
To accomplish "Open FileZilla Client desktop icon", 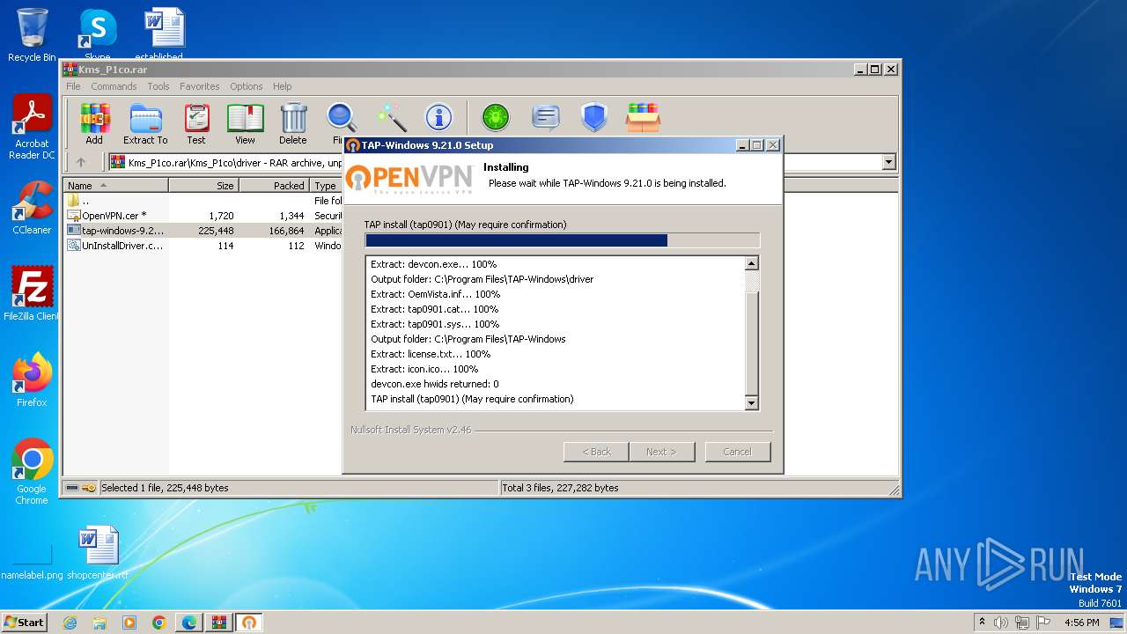I will pyautogui.click(x=32, y=294).
